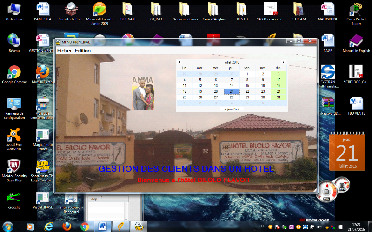Switch to Word in the taskbar
Screen dimensions: 372x232
click(103, 227)
